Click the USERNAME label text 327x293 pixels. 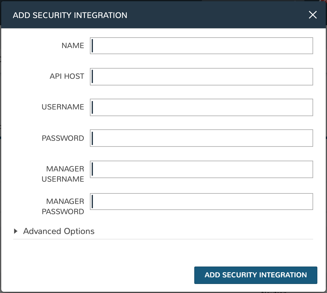click(63, 107)
